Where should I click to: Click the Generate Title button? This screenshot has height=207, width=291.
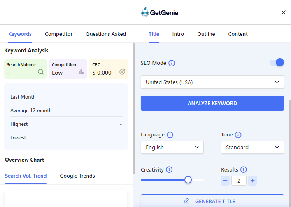(x=212, y=201)
